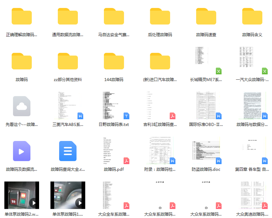Select the 故障码含义 folder
This screenshot has width=272, height=218.
tap(252, 17)
